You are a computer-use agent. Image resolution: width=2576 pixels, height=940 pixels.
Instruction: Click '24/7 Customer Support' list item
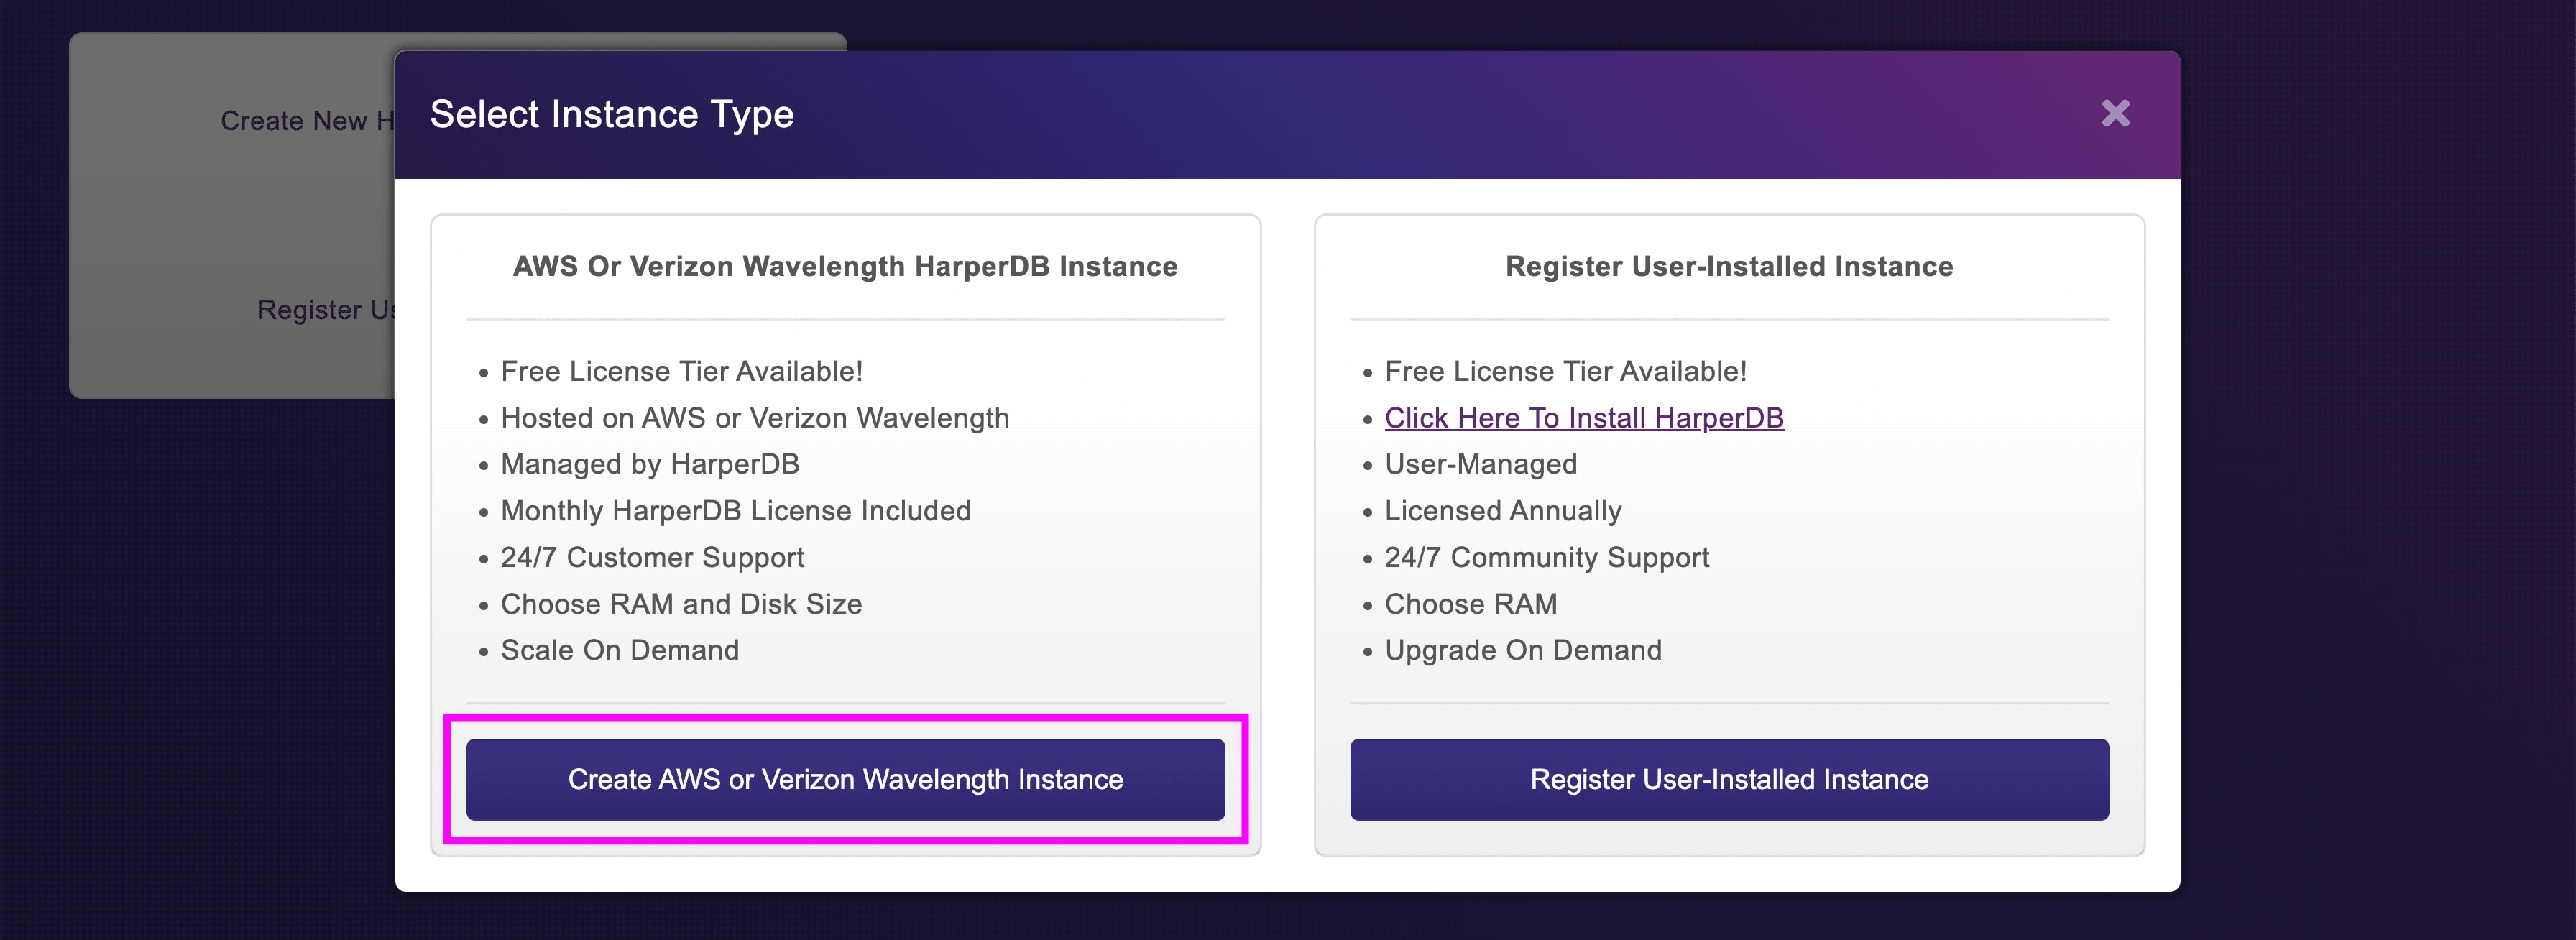(652, 557)
